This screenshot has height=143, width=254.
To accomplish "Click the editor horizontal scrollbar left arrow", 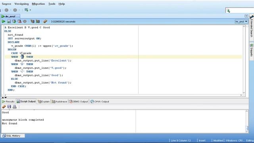I will coord(5,95).
